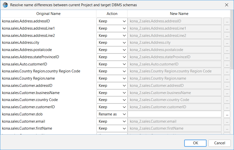Click ellipsis button for country Region Code row
234x150 pixels.
coord(227,71)
